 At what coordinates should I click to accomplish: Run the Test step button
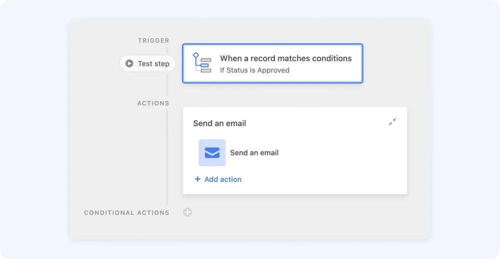coord(147,63)
